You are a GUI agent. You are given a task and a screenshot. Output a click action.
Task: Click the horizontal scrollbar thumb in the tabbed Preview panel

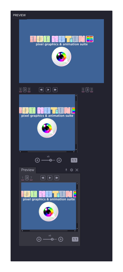tap(49, 231)
